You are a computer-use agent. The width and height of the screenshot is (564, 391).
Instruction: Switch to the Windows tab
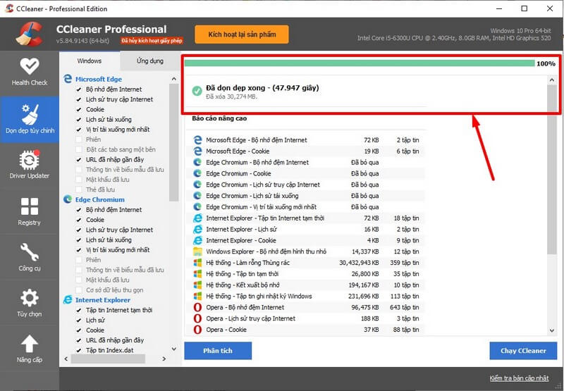pyautogui.click(x=89, y=61)
